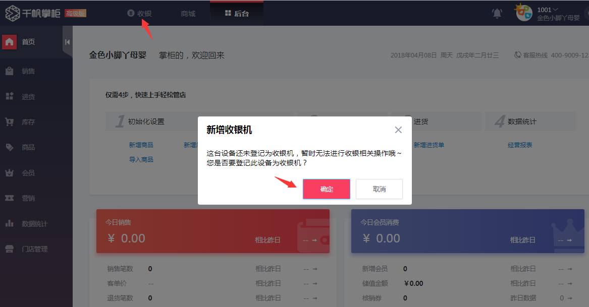Click the 会员 member crown icon
The image size is (589, 307).
click(x=9, y=173)
